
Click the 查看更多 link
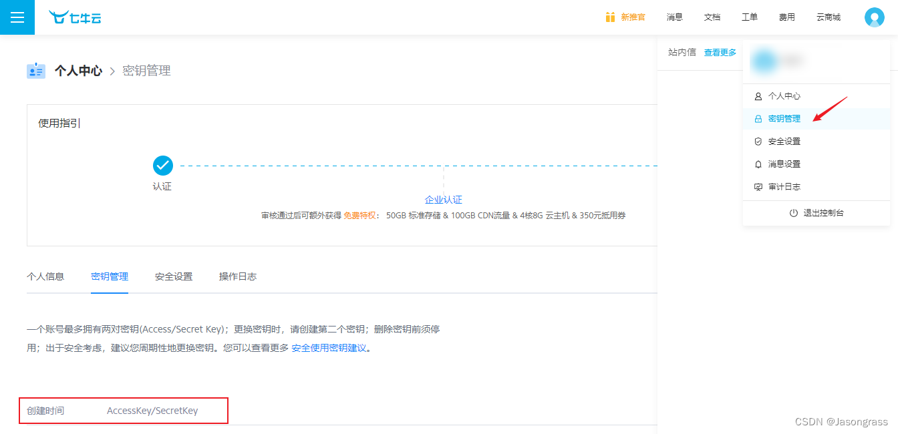click(720, 52)
